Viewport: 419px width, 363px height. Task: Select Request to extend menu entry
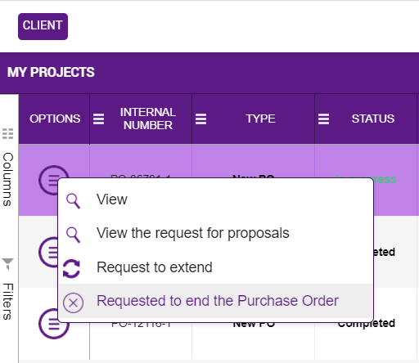[216, 267]
